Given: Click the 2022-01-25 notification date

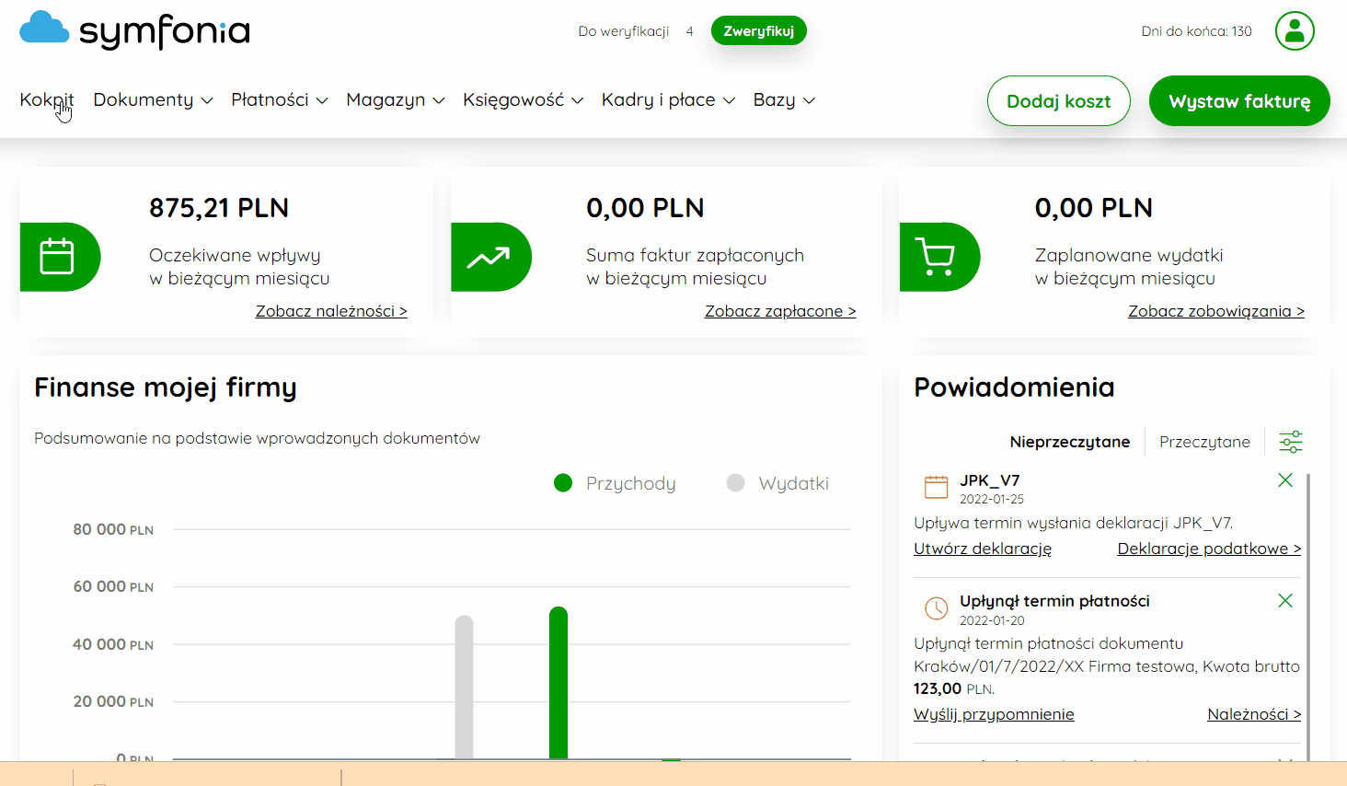Looking at the screenshot, I should pos(992,499).
